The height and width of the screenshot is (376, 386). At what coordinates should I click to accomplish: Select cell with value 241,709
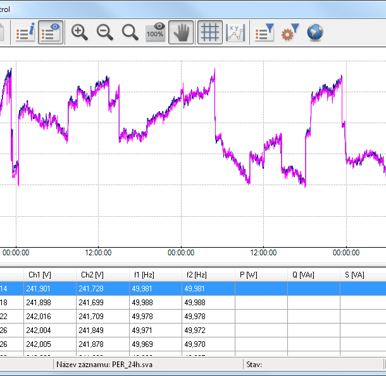click(x=103, y=316)
